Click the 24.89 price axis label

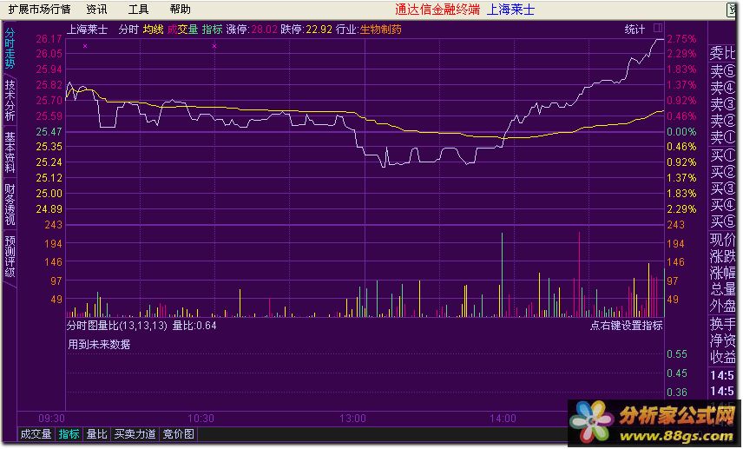tap(49, 209)
